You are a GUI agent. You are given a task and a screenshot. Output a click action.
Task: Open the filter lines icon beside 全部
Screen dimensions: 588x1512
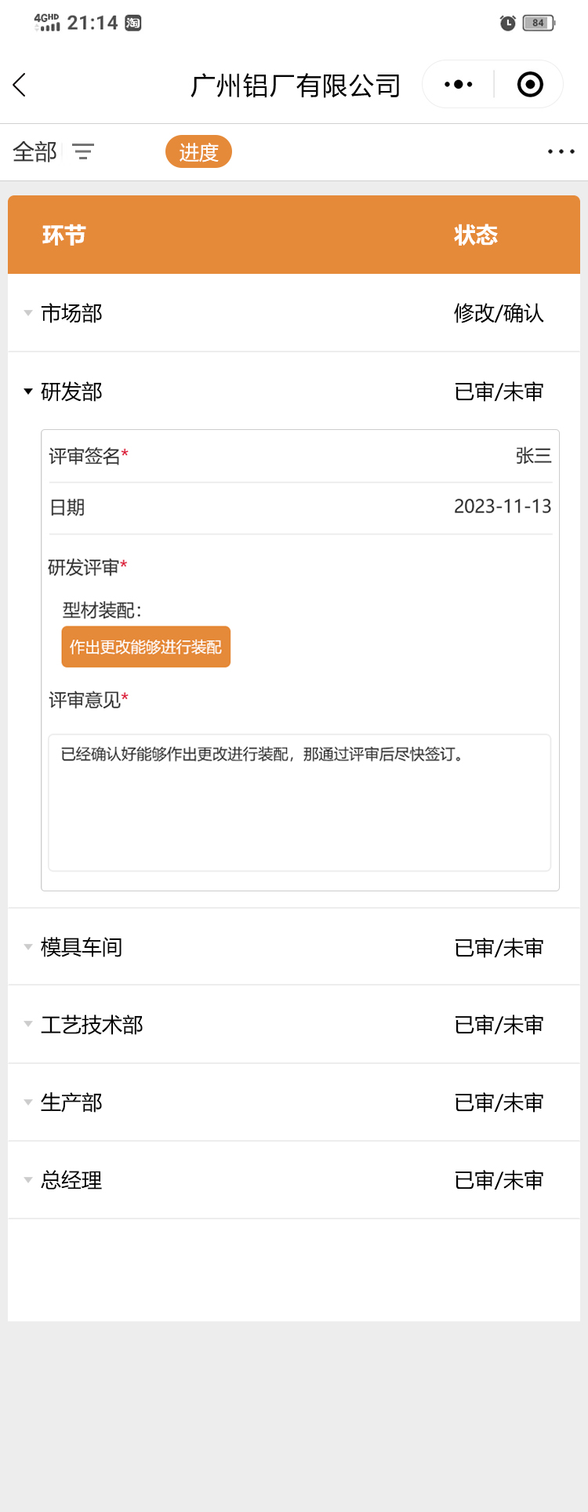[83, 151]
